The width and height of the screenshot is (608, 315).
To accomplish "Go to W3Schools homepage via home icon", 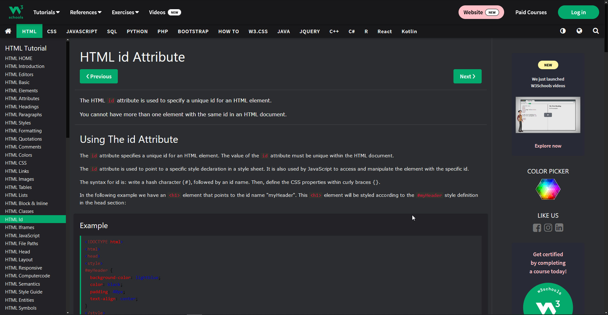I will click(8, 31).
